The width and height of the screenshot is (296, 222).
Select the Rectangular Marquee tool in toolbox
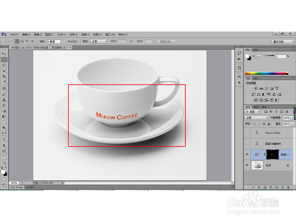pos(4,60)
